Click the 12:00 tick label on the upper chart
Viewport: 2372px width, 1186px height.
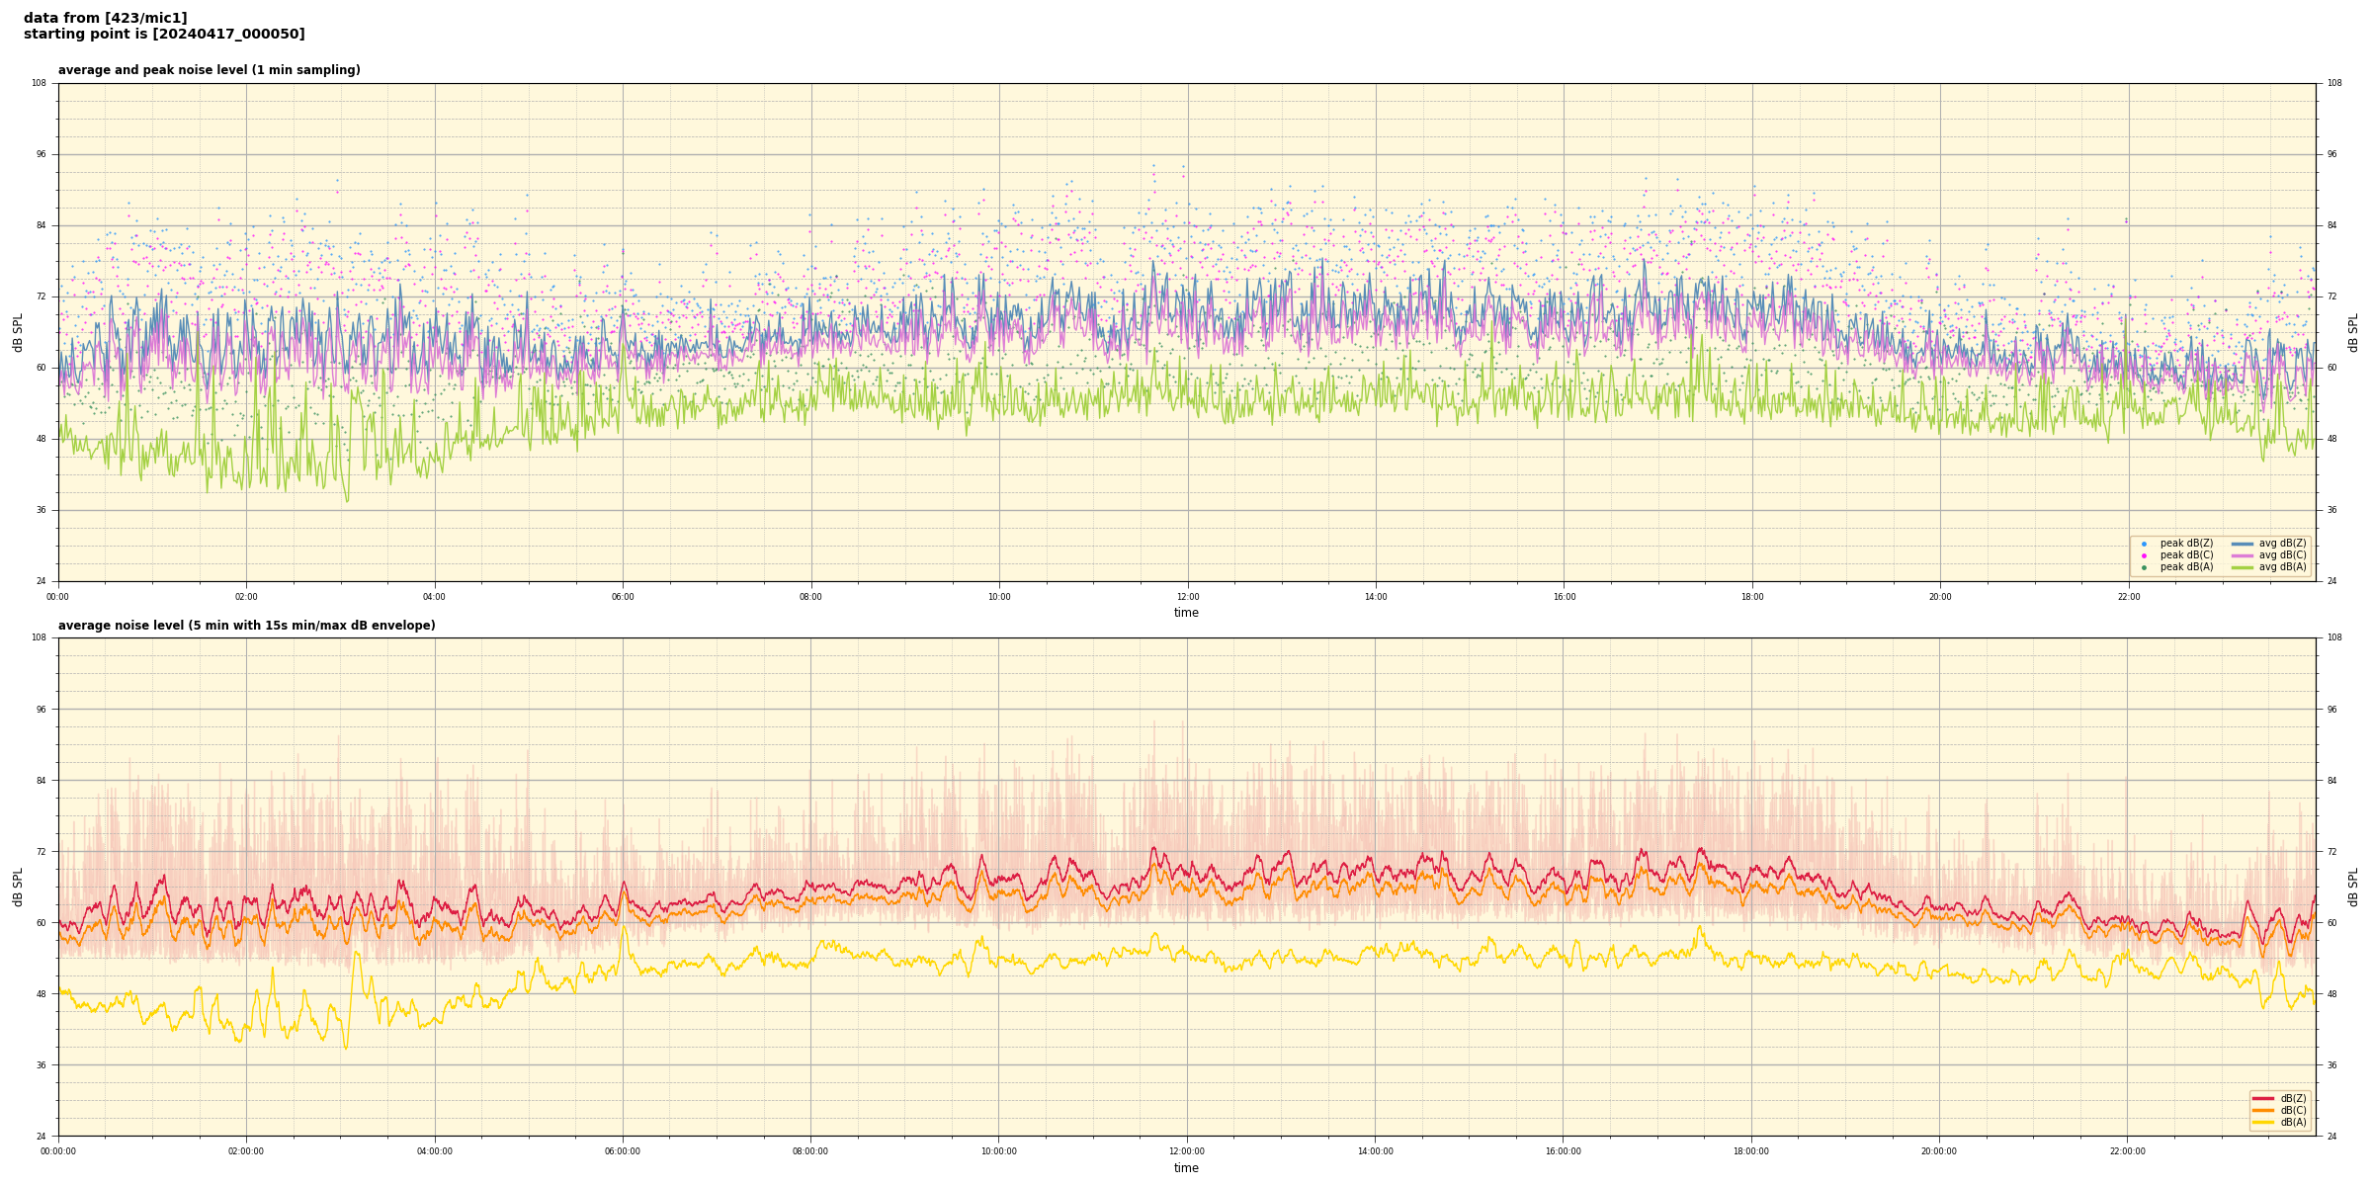click(x=1187, y=597)
